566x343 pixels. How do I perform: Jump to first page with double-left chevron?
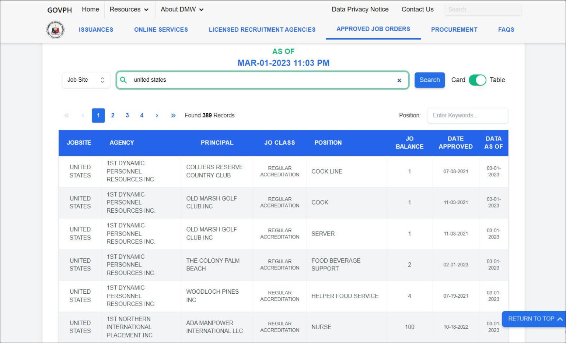point(67,115)
